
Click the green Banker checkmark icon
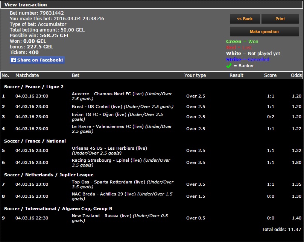click(229, 66)
